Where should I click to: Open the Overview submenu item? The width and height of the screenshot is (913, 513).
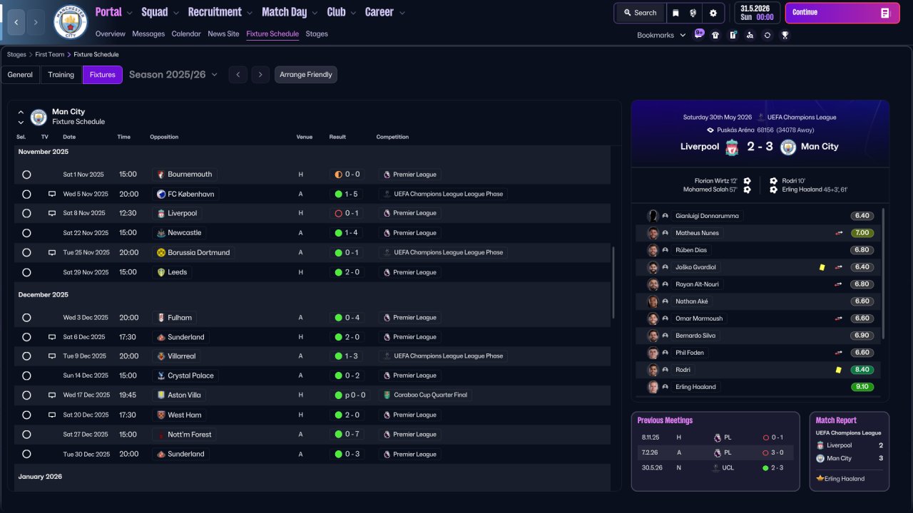[x=110, y=33]
